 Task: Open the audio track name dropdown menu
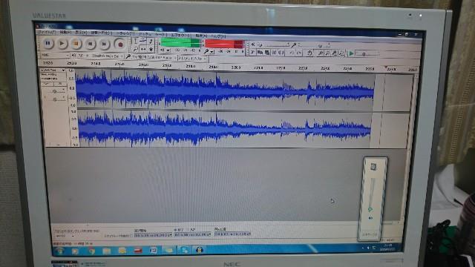click(x=53, y=70)
